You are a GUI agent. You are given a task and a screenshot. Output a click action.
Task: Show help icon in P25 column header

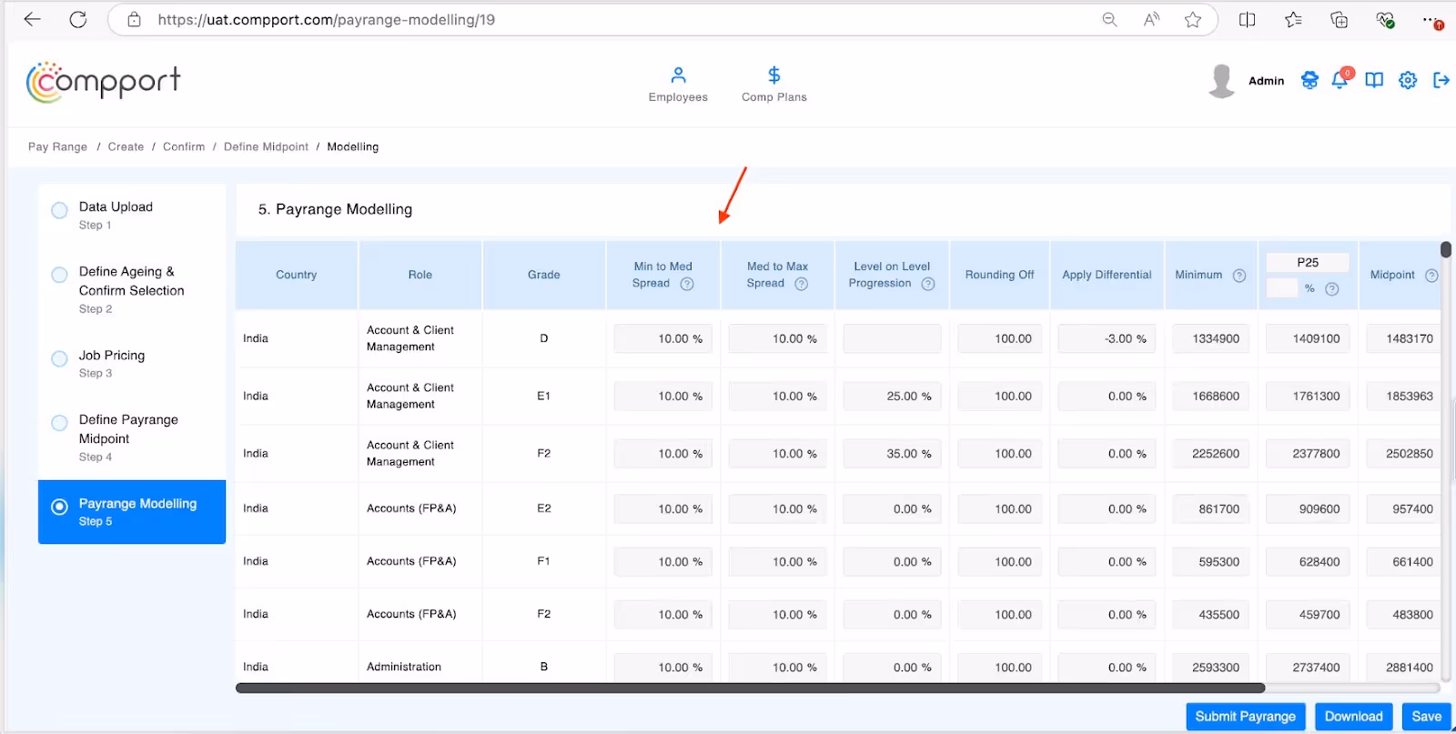coord(1331,289)
